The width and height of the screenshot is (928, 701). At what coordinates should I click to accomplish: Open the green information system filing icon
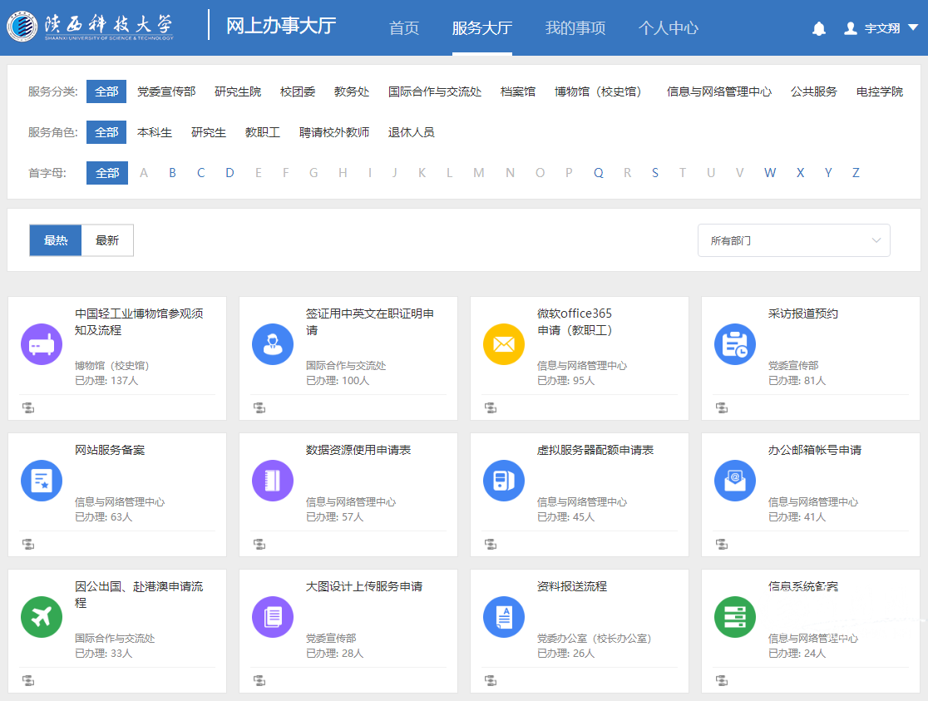pos(735,617)
